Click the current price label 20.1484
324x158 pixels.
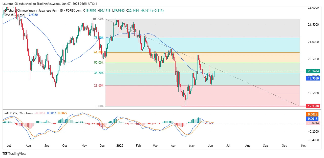pyautogui.click(x=313, y=71)
